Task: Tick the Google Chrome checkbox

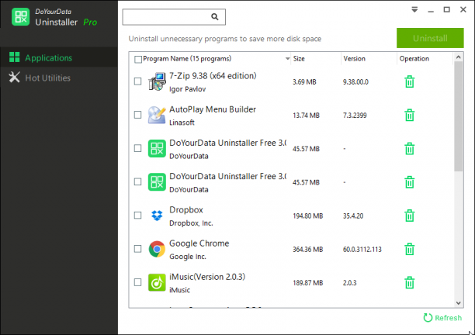Action: tap(138, 249)
